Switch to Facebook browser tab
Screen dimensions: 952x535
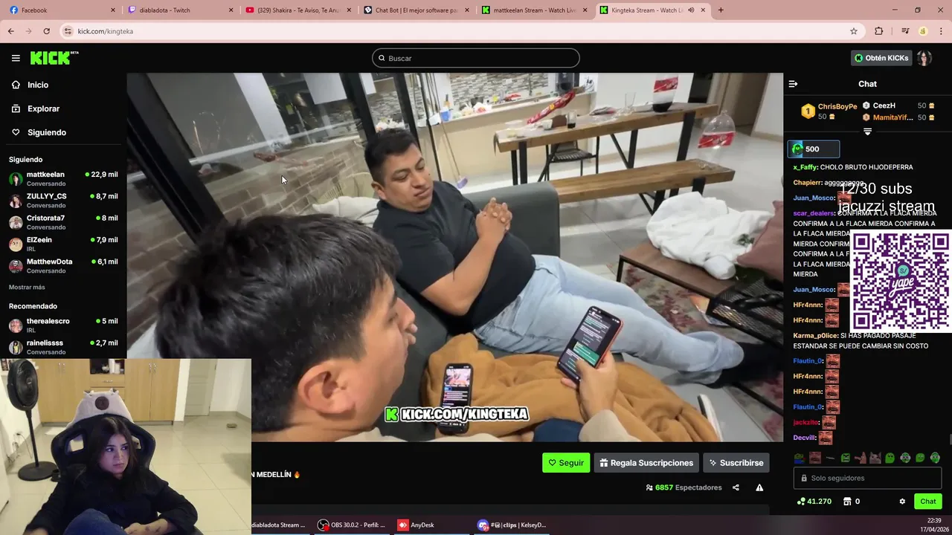(x=61, y=10)
